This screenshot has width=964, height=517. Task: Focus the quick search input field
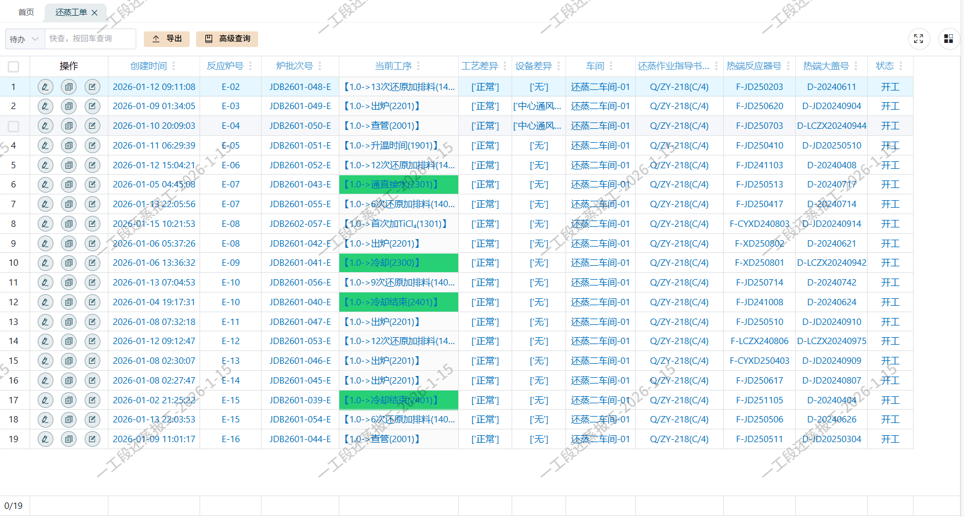click(90, 39)
